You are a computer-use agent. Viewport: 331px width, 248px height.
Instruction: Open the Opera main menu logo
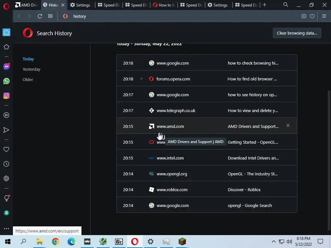click(x=6, y=6)
